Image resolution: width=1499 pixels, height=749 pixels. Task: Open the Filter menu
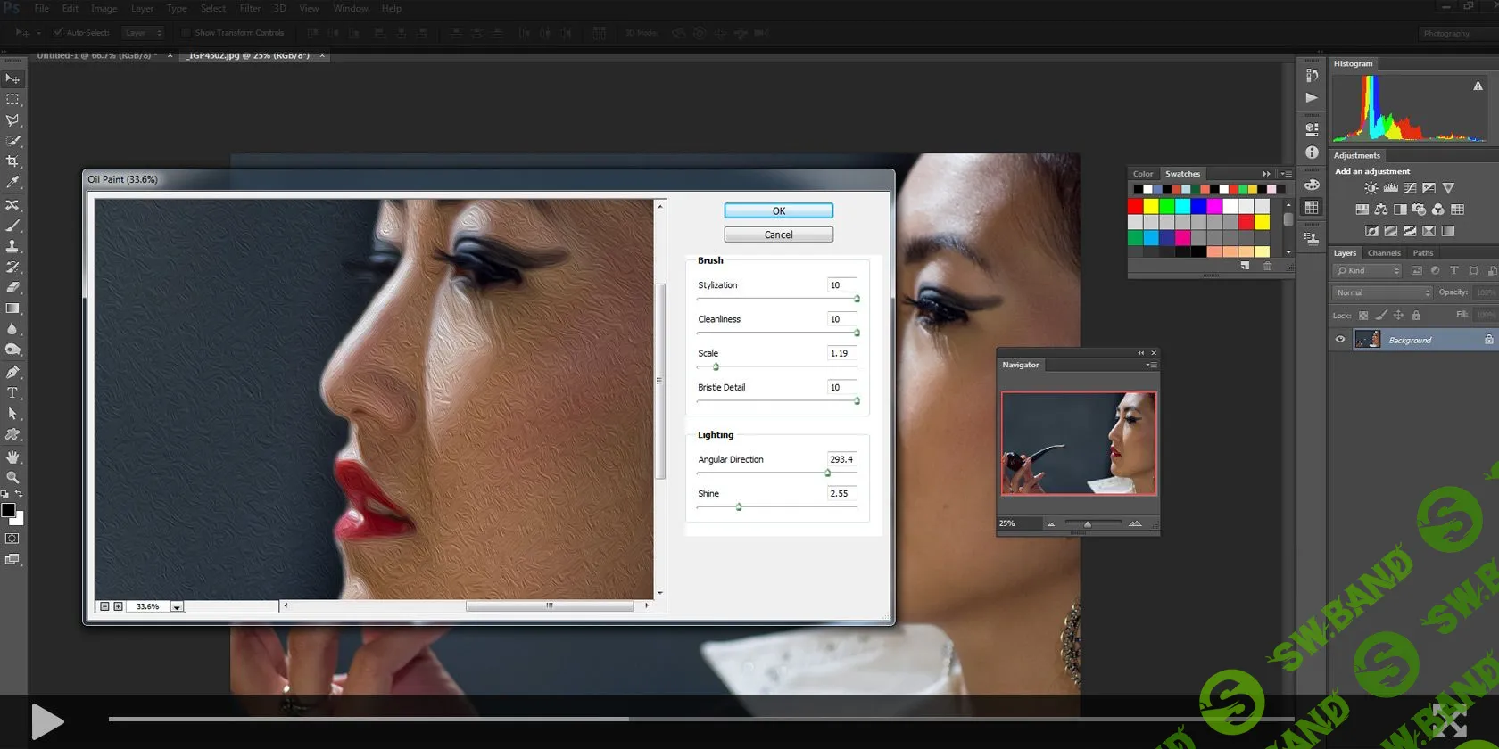(x=250, y=8)
